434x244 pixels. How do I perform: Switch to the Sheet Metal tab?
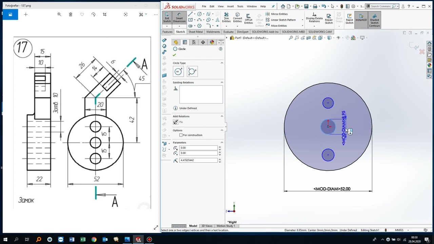point(196,32)
